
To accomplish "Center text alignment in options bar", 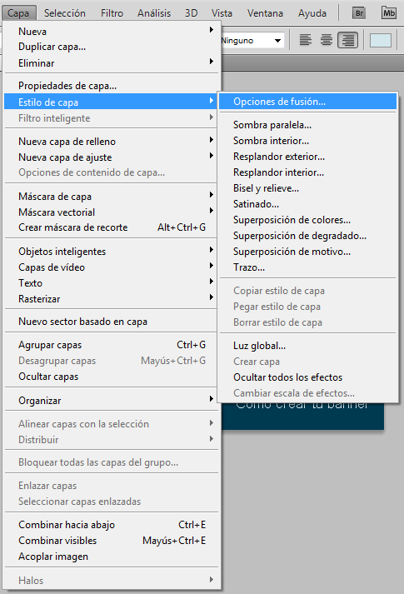I will [327, 40].
